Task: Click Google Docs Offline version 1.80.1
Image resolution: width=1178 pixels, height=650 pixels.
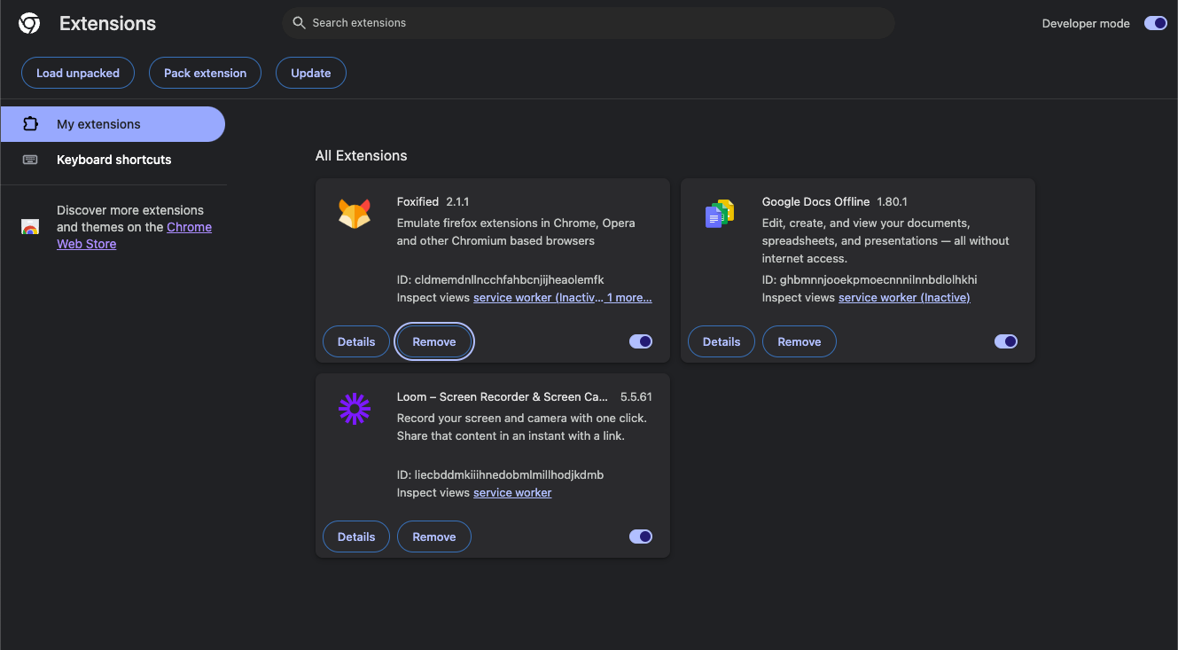Action: pyautogui.click(x=893, y=202)
